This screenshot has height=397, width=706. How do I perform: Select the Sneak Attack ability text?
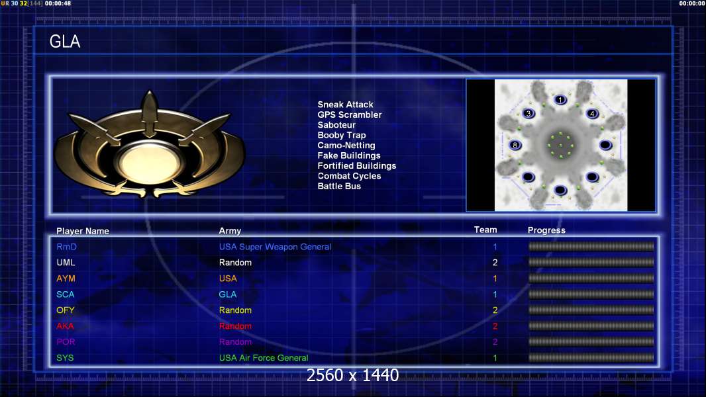345,105
